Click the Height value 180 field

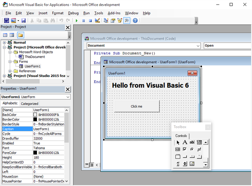click(49, 158)
